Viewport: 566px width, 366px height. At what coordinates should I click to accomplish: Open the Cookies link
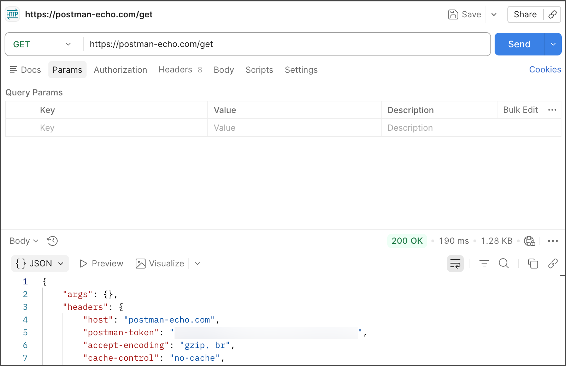(x=545, y=70)
